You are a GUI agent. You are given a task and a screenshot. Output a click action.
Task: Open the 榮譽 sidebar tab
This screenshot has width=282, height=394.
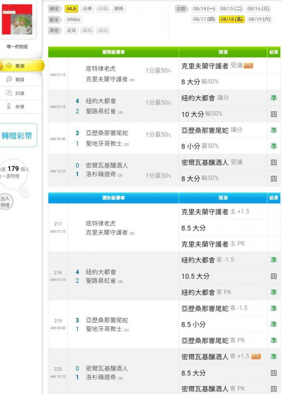[21, 106]
